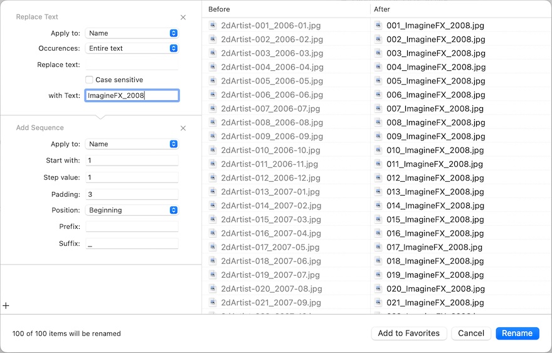Select renamed file 016_ImagineFX_2008.jpg
The image size is (552, 353).
tap(435, 233)
